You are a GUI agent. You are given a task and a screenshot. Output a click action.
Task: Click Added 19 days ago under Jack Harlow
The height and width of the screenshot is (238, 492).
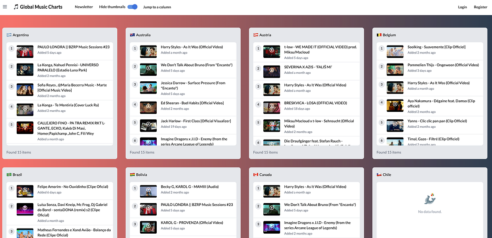pyautogui.click(x=174, y=127)
